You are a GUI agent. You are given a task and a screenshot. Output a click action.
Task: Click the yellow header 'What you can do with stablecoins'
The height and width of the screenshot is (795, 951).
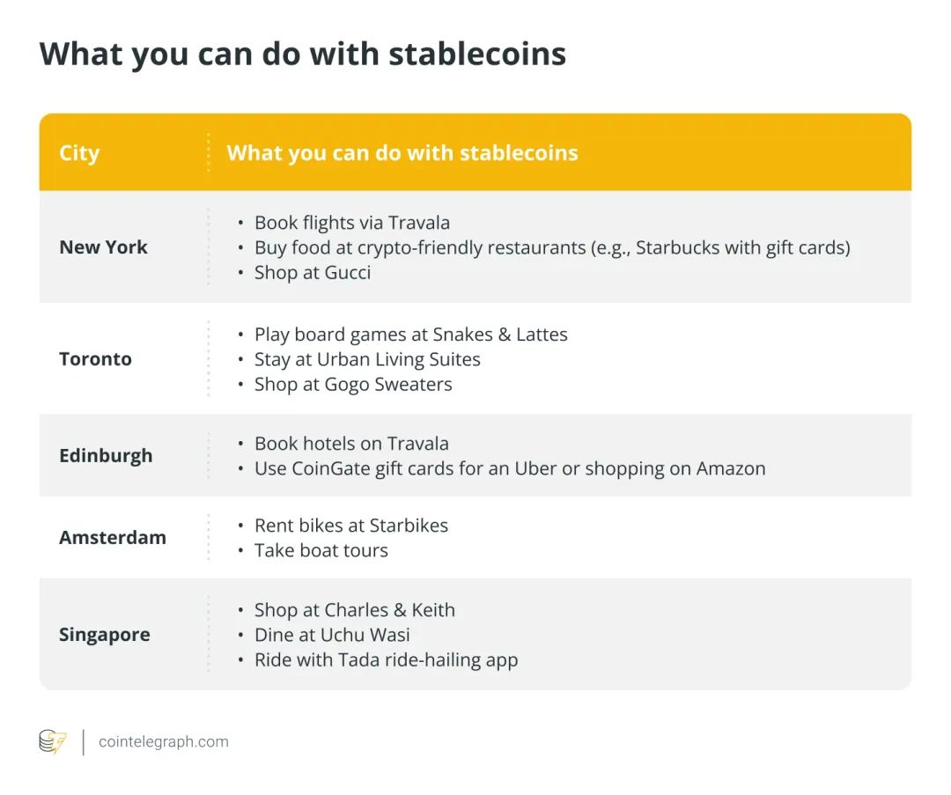(402, 153)
